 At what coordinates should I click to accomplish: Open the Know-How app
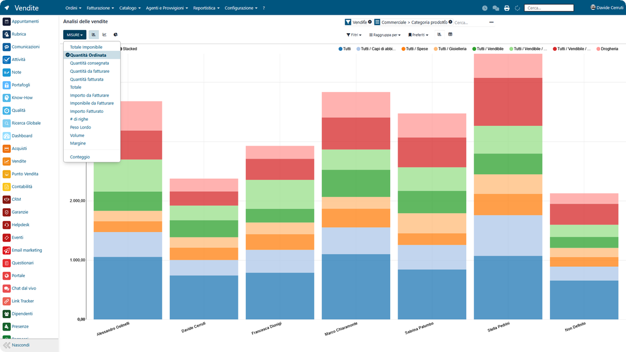(x=18, y=98)
